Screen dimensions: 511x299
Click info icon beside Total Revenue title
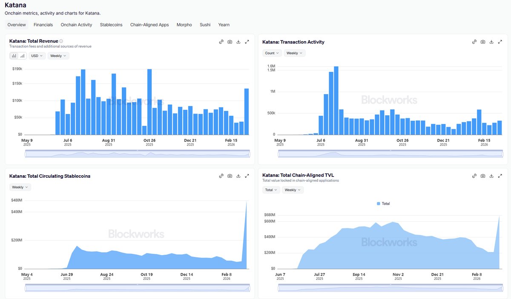61,41
